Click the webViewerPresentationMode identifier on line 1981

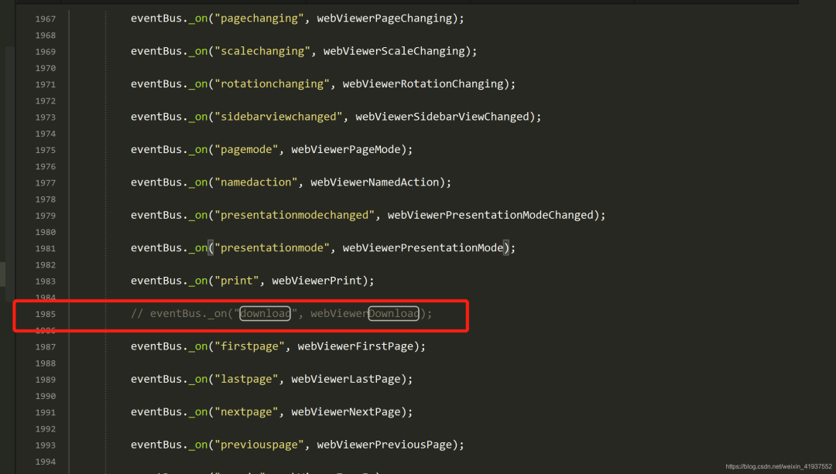pyautogui.click(x=423, y=247)
